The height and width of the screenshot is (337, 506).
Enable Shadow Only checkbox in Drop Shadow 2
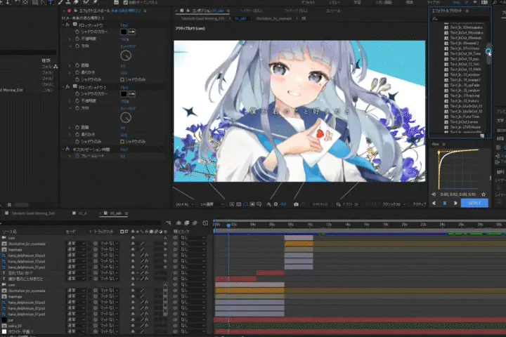[122, 142]
